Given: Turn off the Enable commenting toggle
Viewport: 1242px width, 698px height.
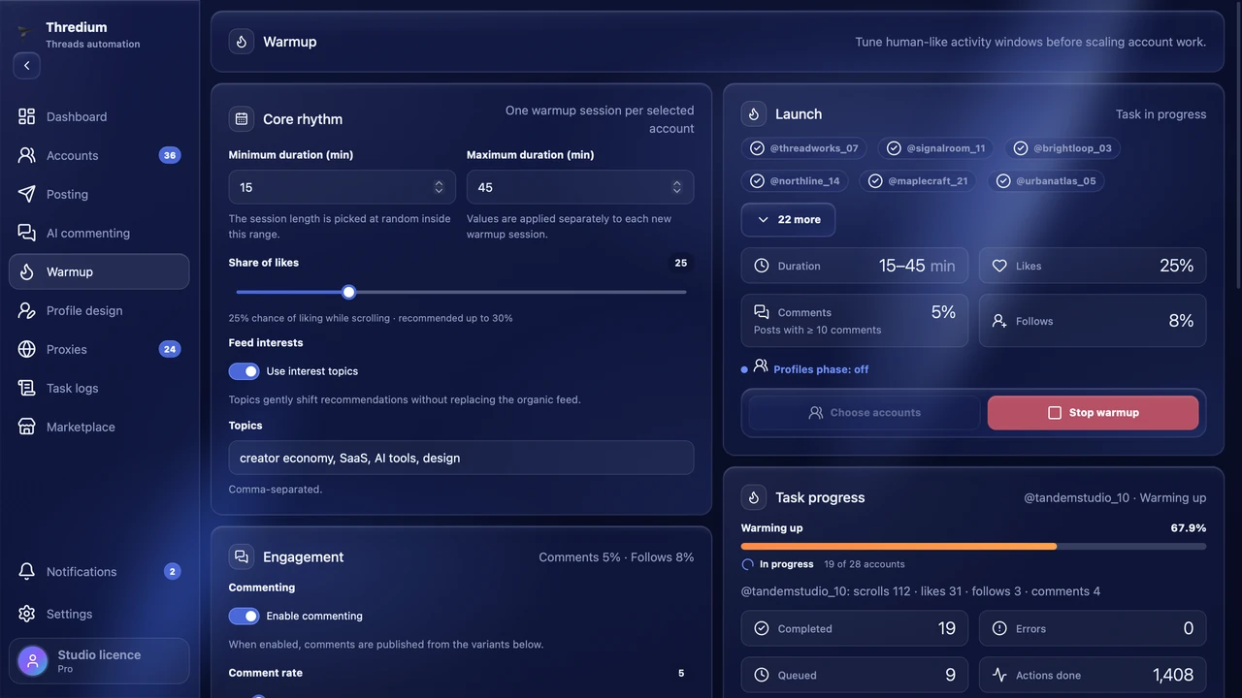Looking at the screenshot, I should tap(244, 616).
